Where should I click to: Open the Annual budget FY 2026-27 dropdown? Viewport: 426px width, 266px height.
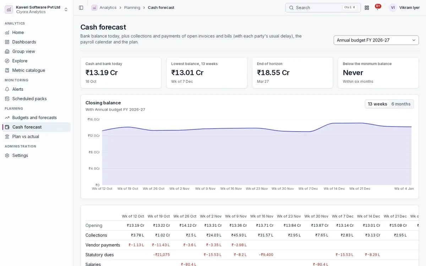[376, 40]
